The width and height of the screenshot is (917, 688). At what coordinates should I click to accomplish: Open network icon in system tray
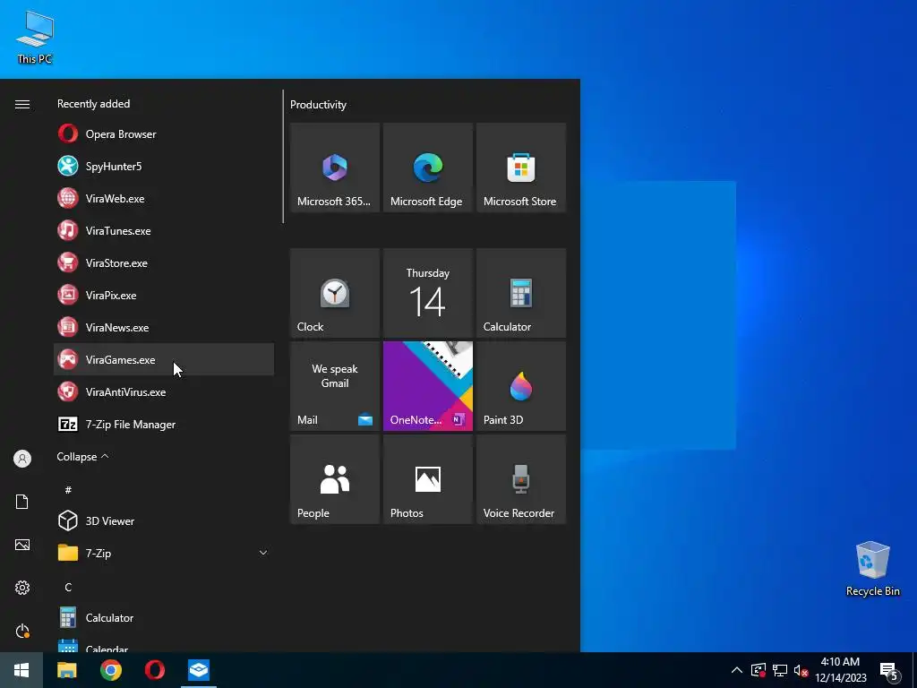tap(780, 670)
